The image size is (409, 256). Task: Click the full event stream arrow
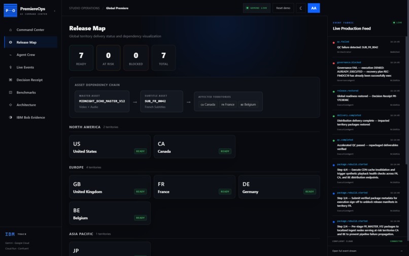pos(401,251)
